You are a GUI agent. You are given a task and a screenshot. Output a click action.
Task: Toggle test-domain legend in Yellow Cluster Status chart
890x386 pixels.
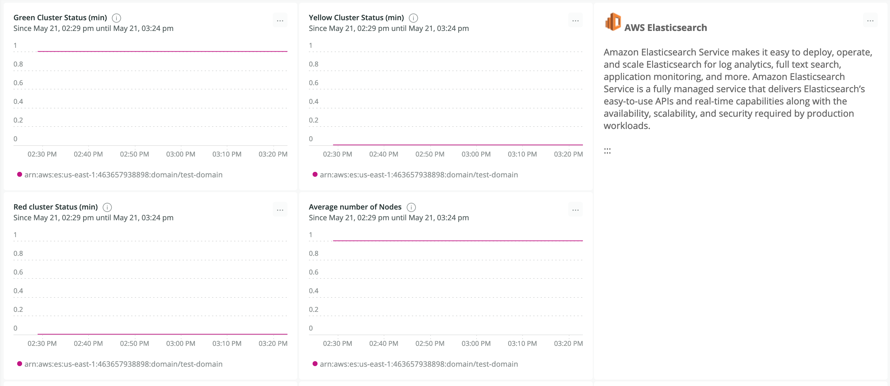[x=418, y=175]
